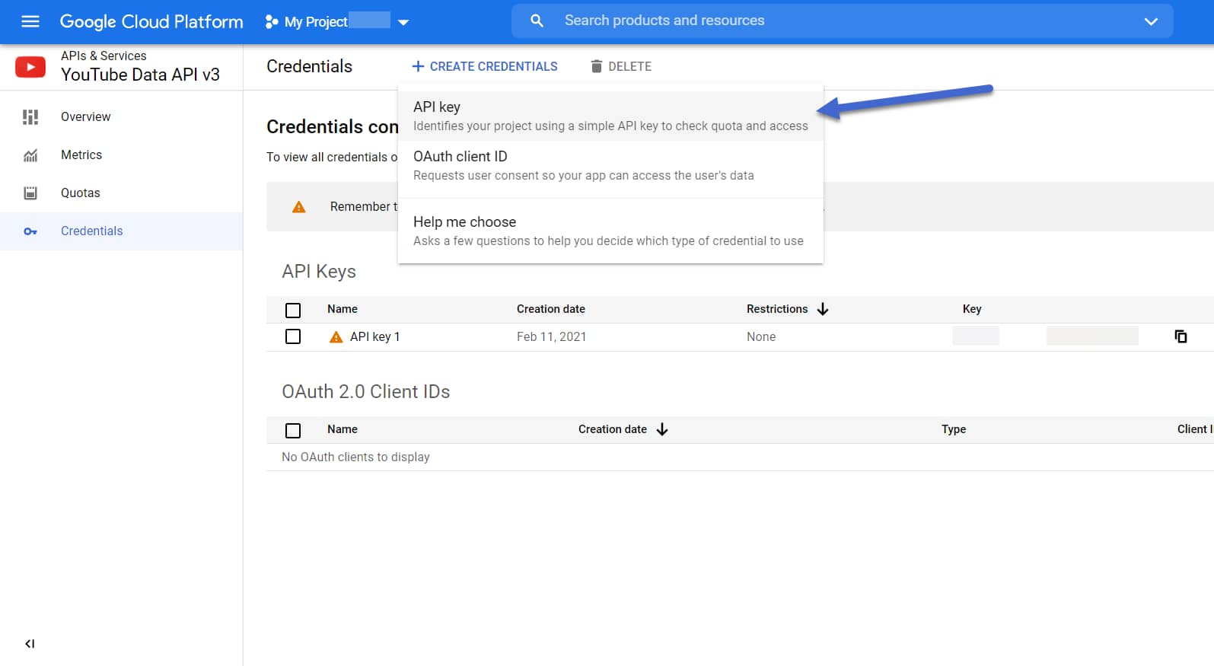Click the Name header in API Keys table

click(343, 309)
